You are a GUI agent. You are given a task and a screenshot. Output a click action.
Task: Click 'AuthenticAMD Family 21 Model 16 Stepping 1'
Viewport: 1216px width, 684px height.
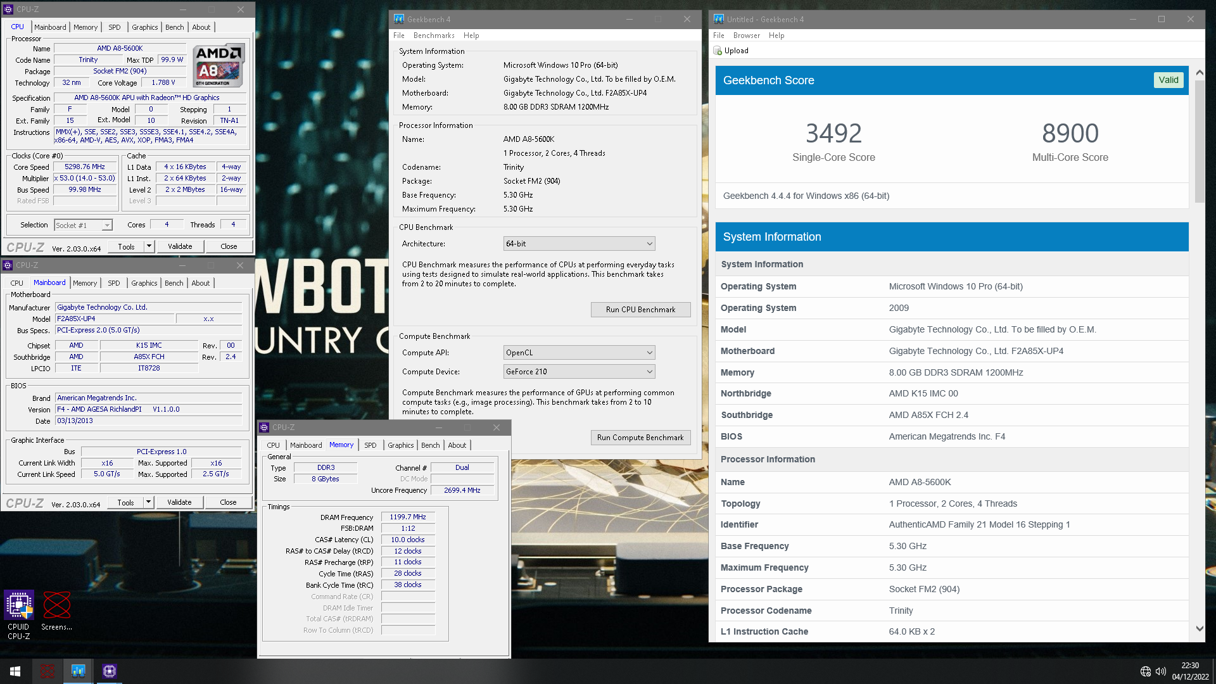(979, 524)
